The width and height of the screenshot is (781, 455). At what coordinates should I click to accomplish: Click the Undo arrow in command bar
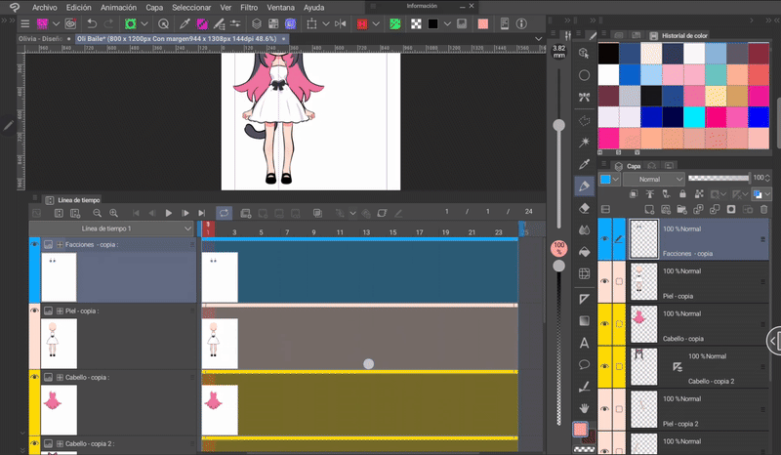pyautogui.click(x=92, y=23)
